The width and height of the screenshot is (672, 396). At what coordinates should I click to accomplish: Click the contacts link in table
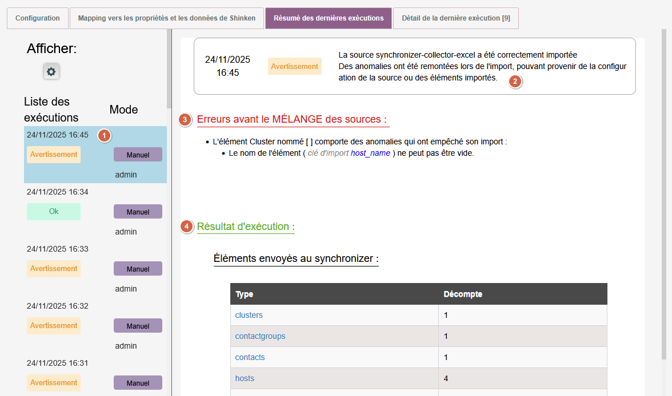tap(250, 357)
